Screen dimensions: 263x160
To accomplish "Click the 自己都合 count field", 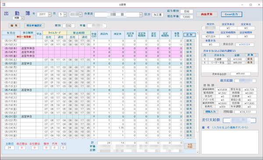I will [x=22, y=148].
